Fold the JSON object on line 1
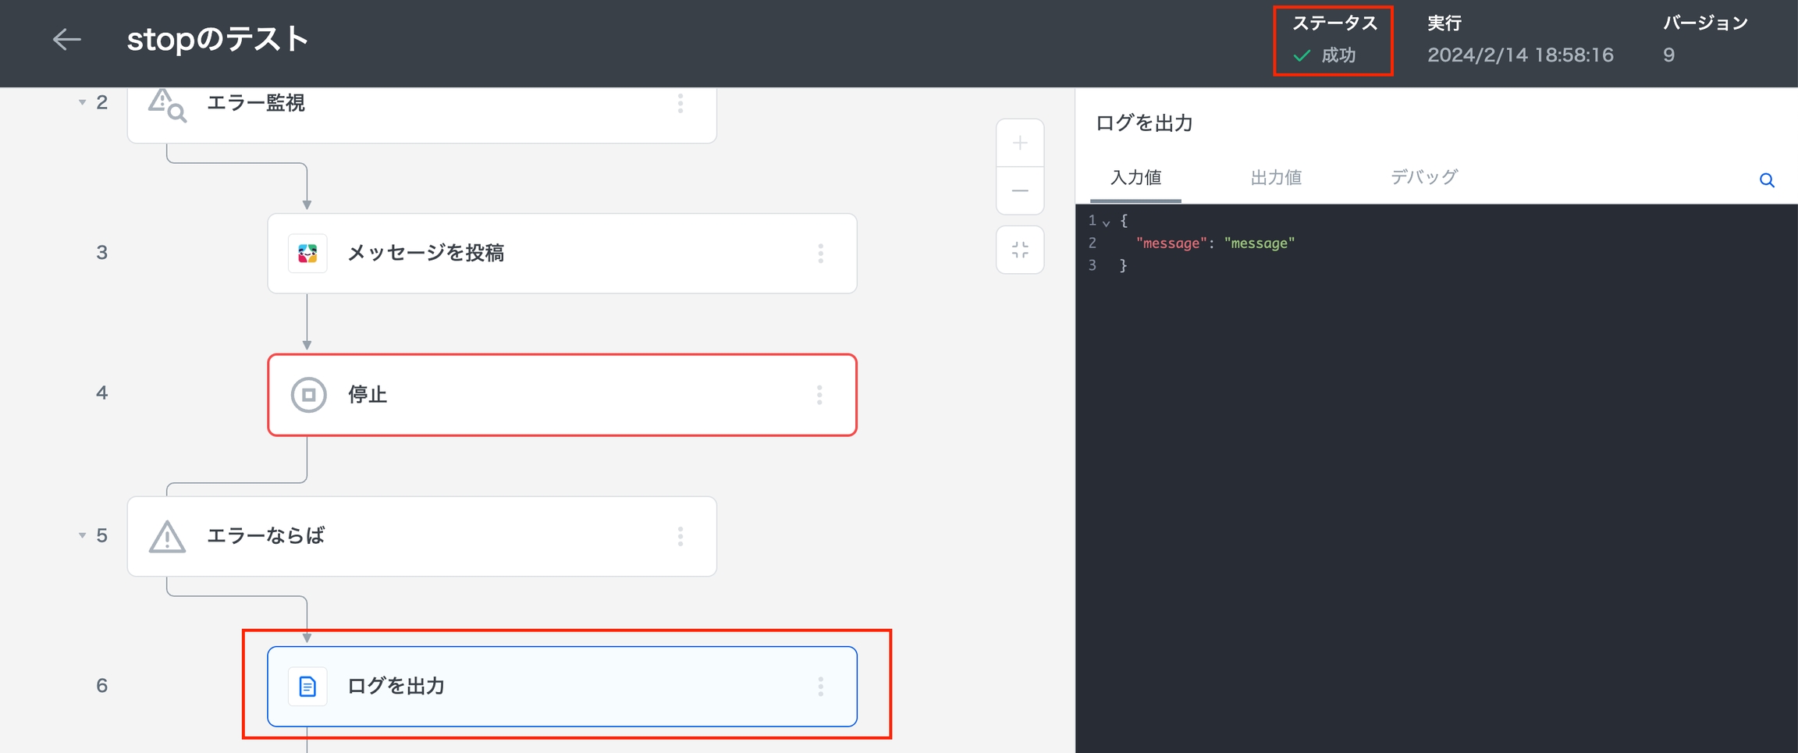The height and width of the screenshot is (753, 1798). tap(1106, 222)
